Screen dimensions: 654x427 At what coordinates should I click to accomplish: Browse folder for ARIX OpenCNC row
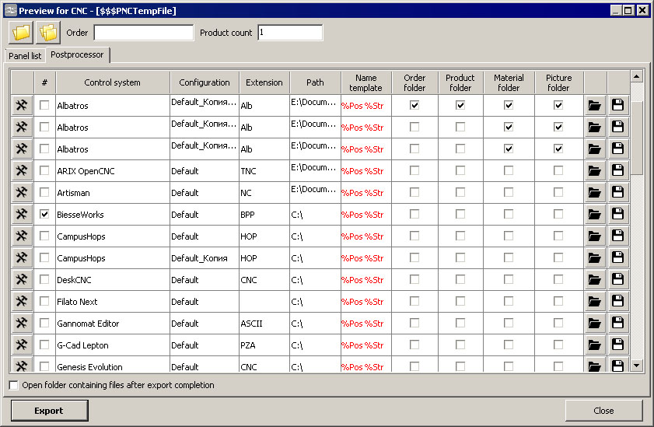point(595,170)
